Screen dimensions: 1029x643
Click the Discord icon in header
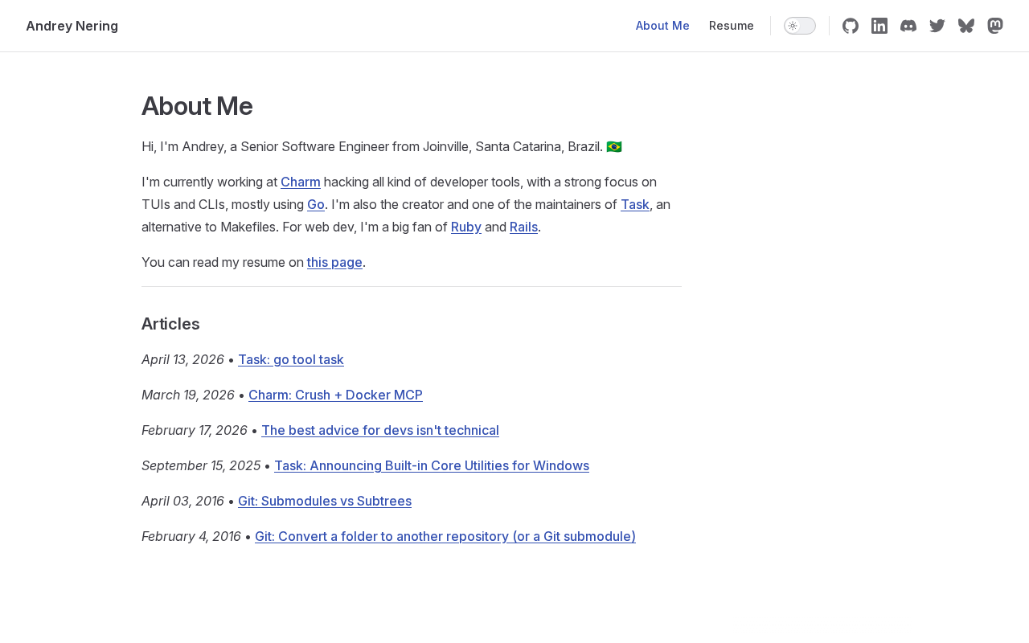point(908,26)
